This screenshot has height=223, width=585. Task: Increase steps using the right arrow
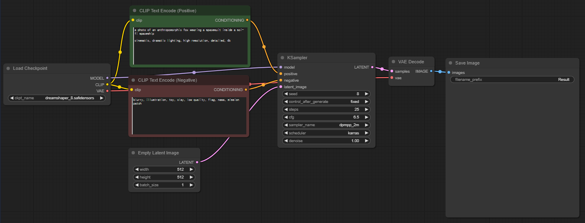366,109
